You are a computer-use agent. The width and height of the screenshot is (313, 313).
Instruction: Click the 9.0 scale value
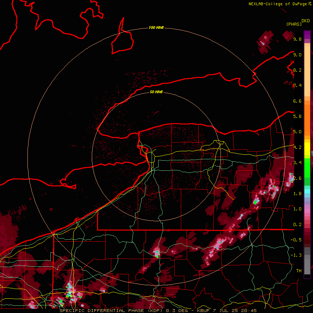297,55
